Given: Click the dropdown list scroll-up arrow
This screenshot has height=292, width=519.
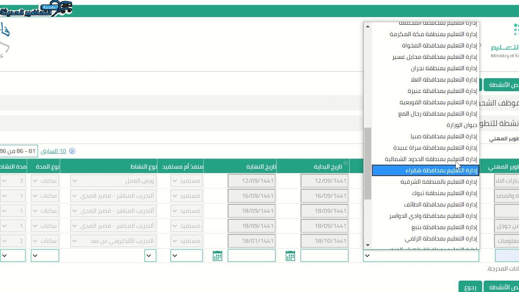Looking at the screenshot, I should point(368,26).
